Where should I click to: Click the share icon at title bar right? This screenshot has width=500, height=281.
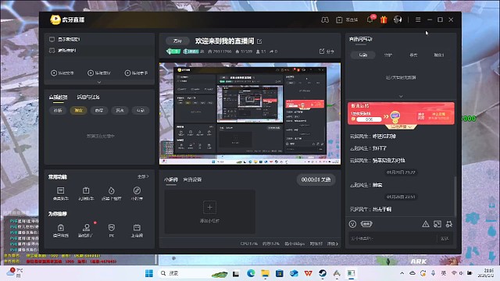click(327, 52)
